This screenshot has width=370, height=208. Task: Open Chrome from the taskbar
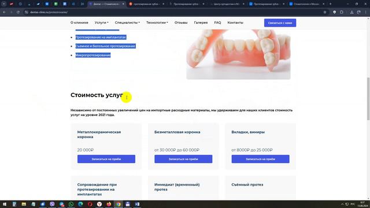click(x=118, y=204)
